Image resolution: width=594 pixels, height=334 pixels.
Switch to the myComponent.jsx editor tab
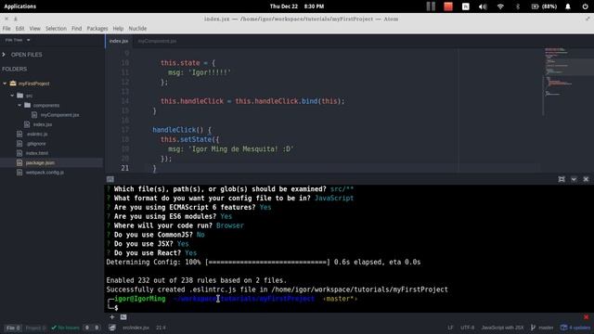point(157,41)
